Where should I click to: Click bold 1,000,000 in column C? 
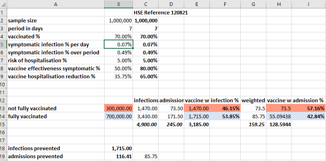coord(145,20)
